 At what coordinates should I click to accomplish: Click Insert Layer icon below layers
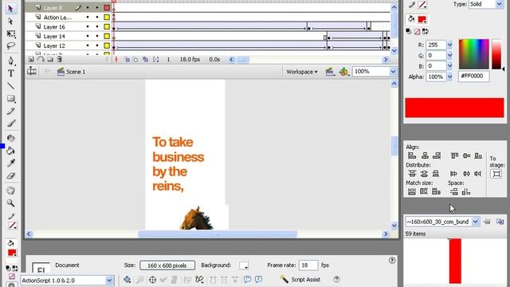(x=30, y=59)
